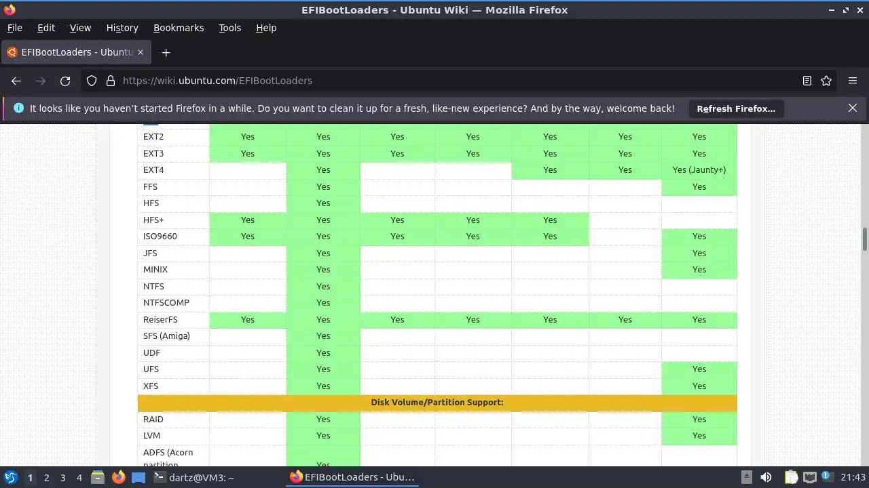Switch to workspace 1

click(x=30, y=478)
